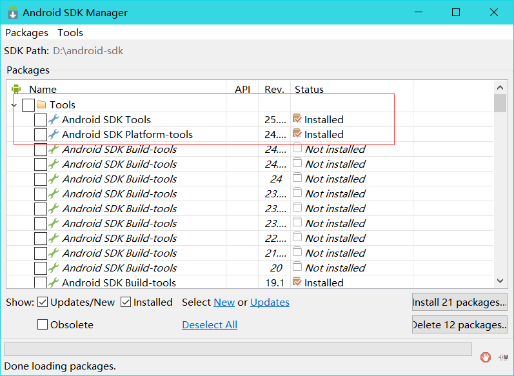Viewport: 514px width, 376px height.
Task: Click the wrench icon beside Android SDK Tools
Action: coord(54,119)
